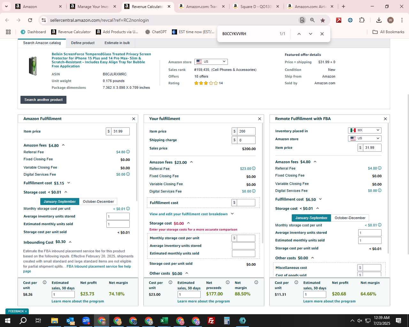Collapse Amazon fees $4.80 in Amazon Fulfillment
Screen dimensions: 409x327
click(x=63, y=145)
